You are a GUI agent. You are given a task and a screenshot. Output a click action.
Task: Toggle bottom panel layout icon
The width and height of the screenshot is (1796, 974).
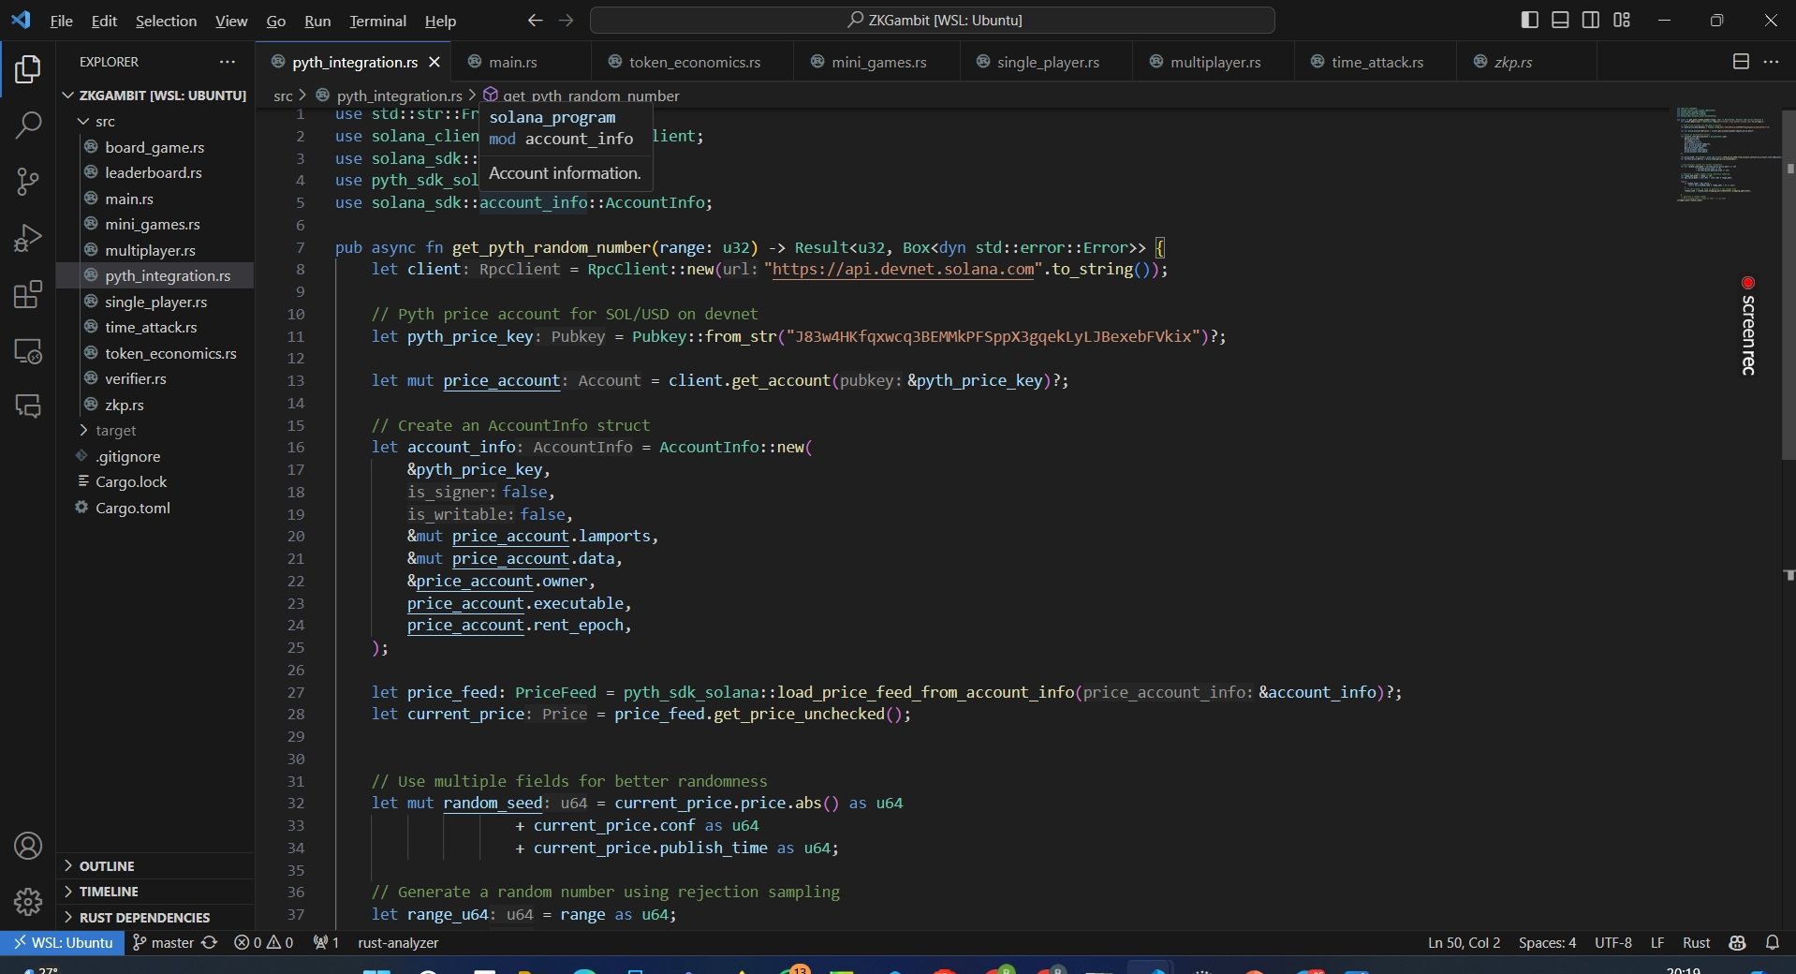click(x=1560, y=20)
